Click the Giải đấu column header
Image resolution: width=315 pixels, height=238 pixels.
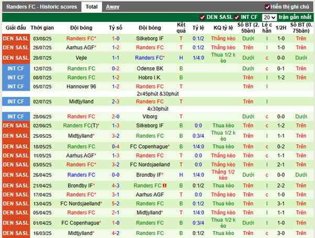[16, 28]
